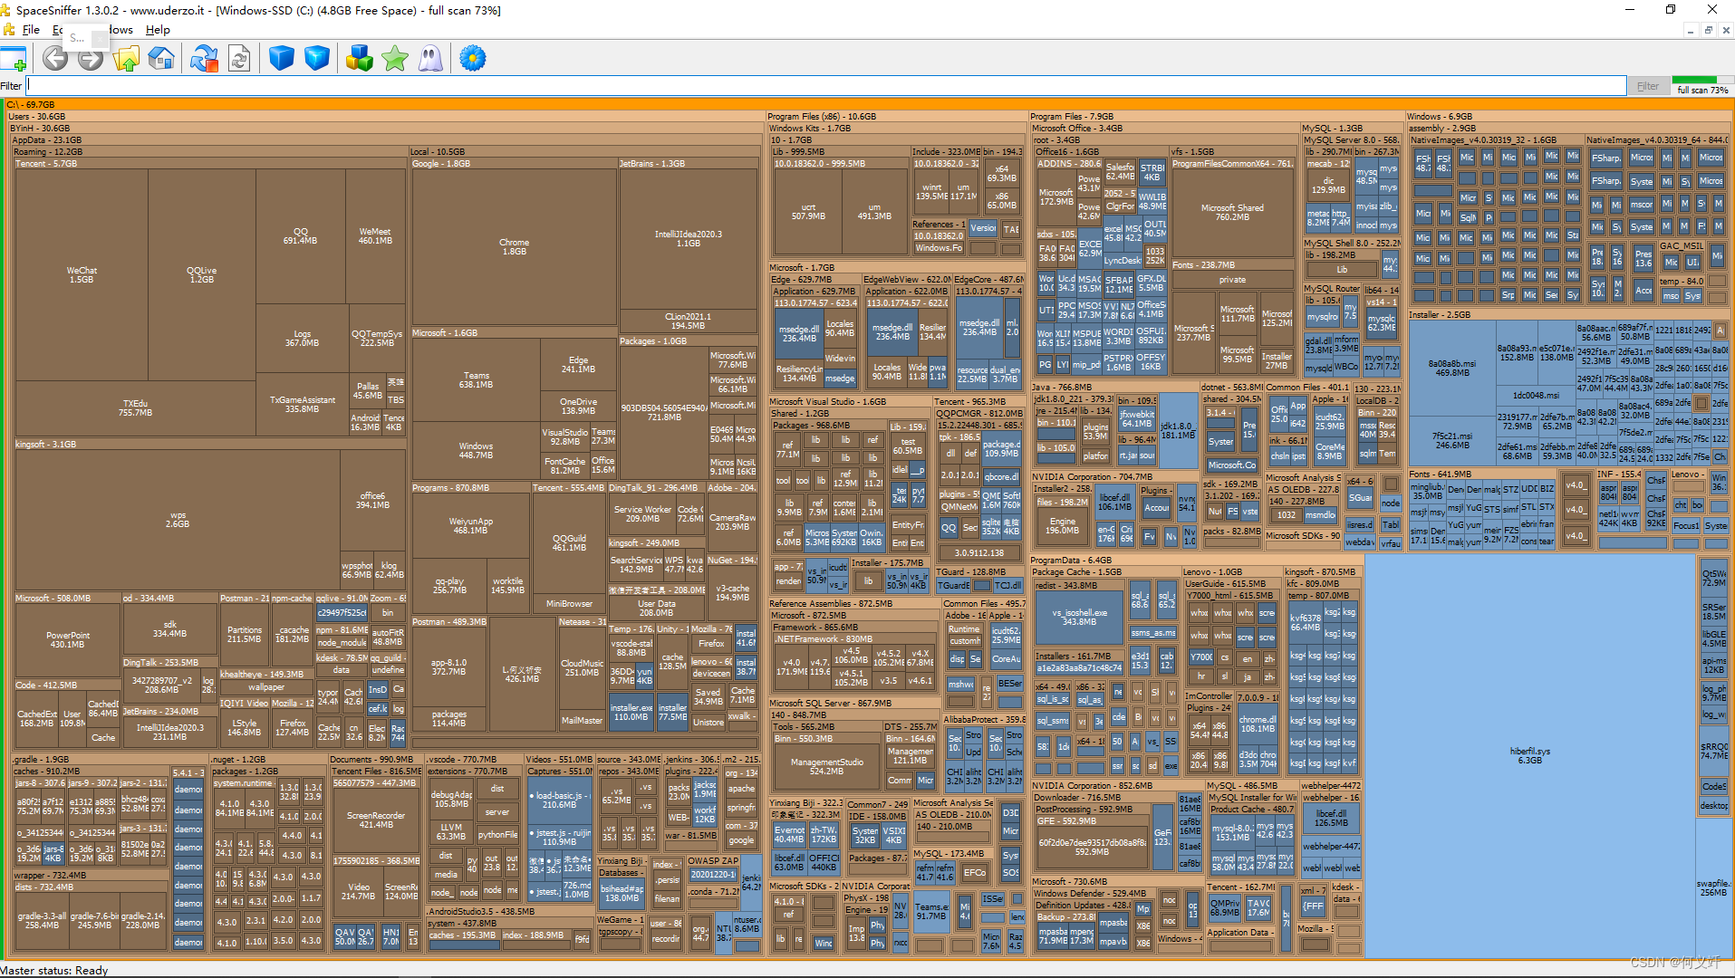Screen dimensions: 1735x978
Task: Select the QQ 691.4MB block
Action: [300, 236]
